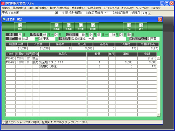This screenshot has width=176, height=131.
Task: Open the 日次処理 menu
Action: pos(19,8)
